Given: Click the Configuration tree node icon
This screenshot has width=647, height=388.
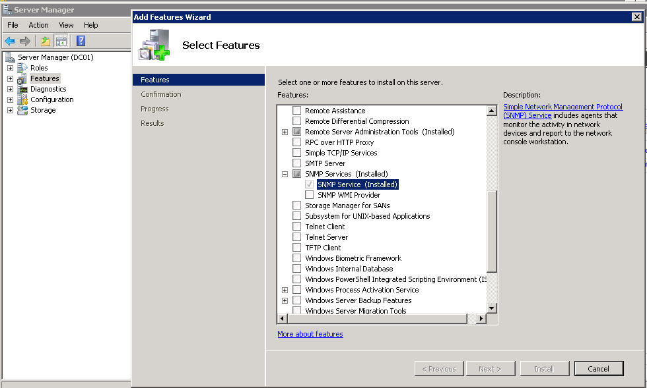Looking at the screenshot, I should pos(22,99).
